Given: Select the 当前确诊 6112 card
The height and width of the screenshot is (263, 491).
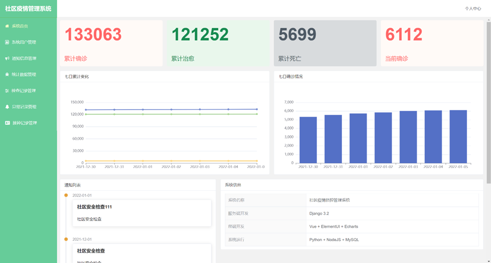Looking at the screenshot, I should tap(432, 43).
